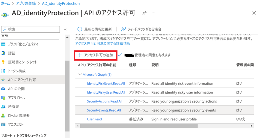Click the table scroll right arrow
The height and width of the screenshot is (138, 258).
click(x=251, y=126)
